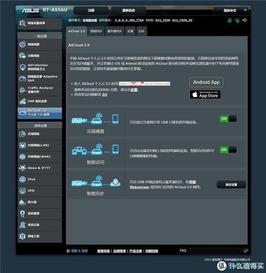Open the Adaptive QoS gauge icon
266x273 pixels.
[22, 79]
